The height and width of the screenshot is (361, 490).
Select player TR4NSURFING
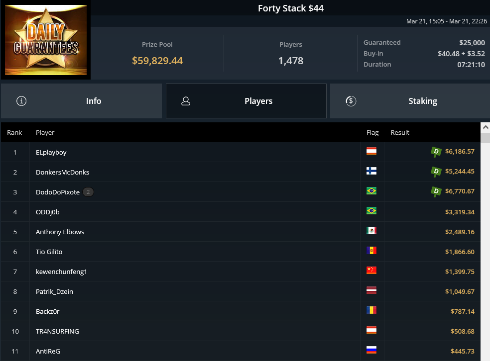click(57, 331)
